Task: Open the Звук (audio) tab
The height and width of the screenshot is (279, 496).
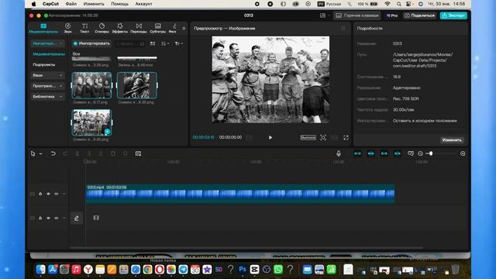Action: pos(67,28)
